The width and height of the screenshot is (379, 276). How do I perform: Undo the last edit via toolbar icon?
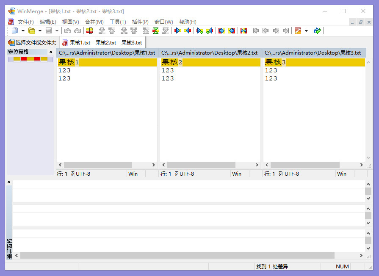67,30
